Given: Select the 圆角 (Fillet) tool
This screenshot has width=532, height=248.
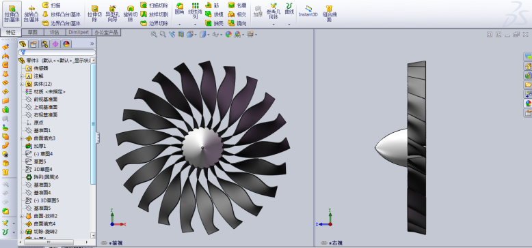Looking at the screenshot, I should coord(179,9).
